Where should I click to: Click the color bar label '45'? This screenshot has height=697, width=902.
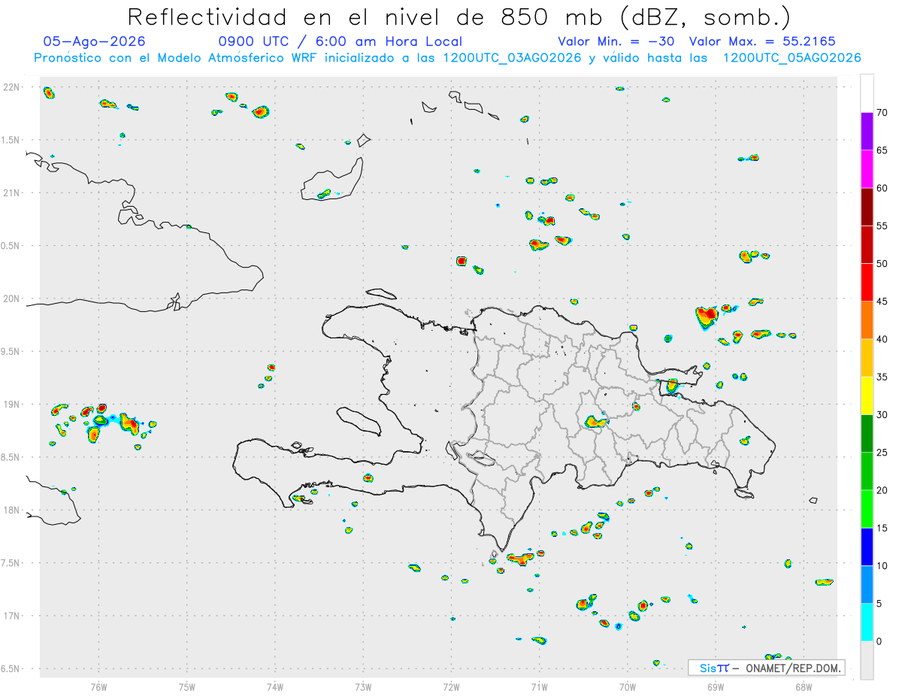(882, 302)
